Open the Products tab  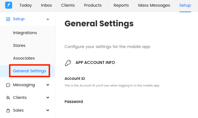(x=93, y=5)
